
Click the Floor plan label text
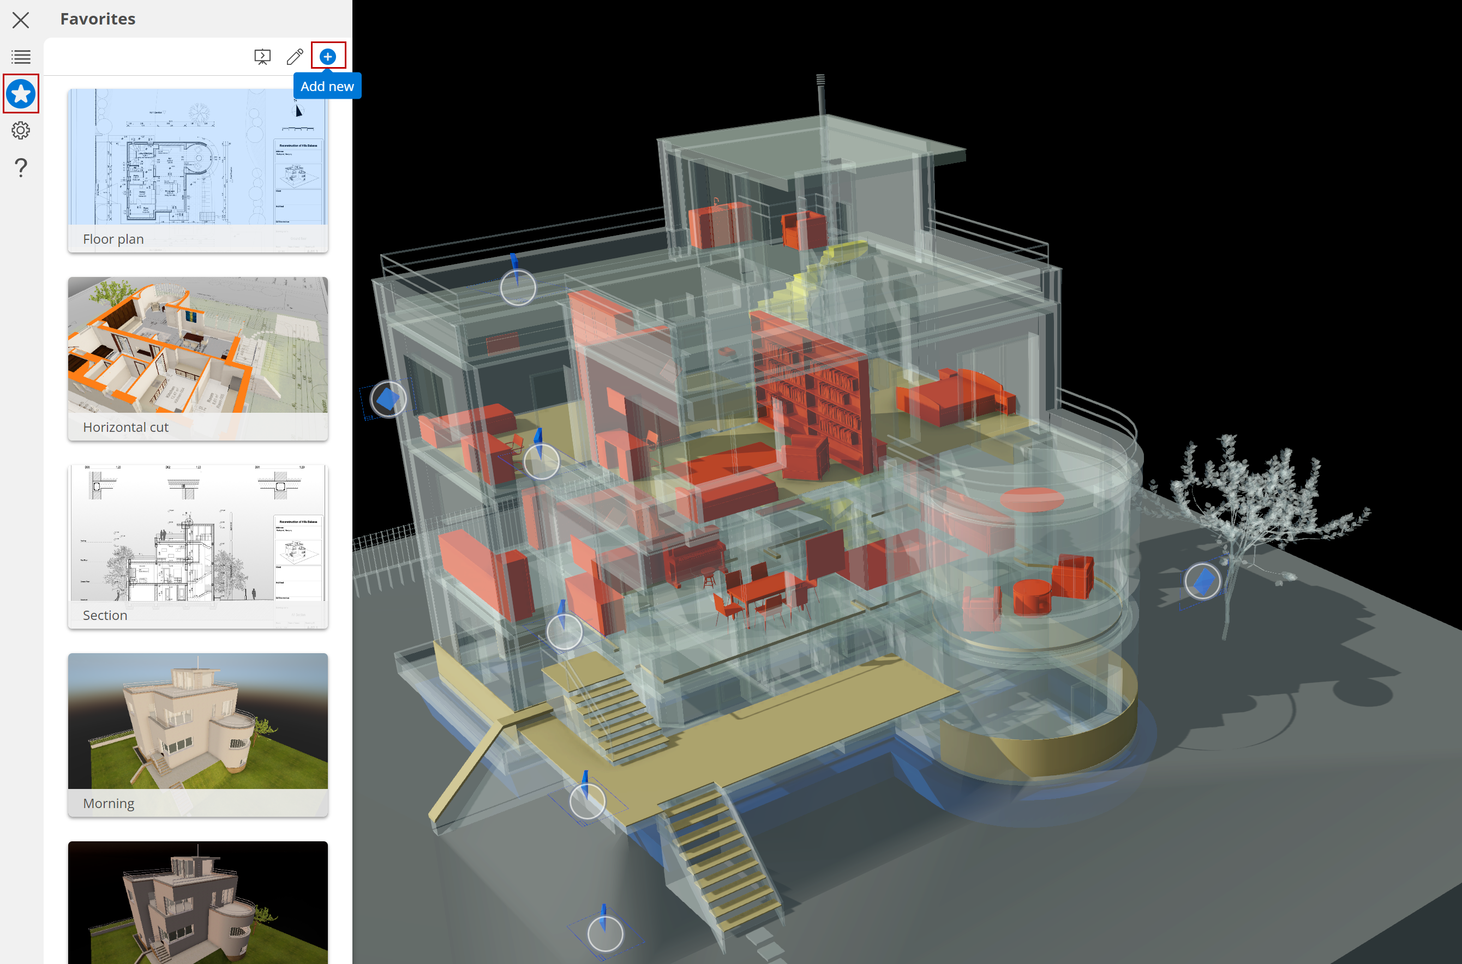click(113, 239)
